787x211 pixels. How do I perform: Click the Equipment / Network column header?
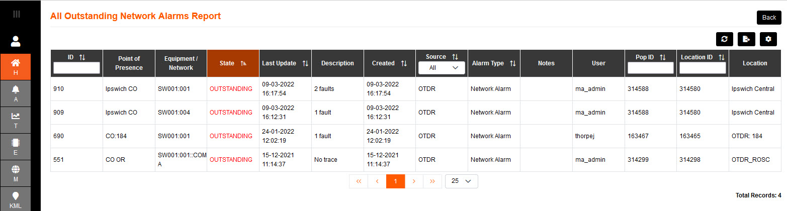tap(181, 63)
